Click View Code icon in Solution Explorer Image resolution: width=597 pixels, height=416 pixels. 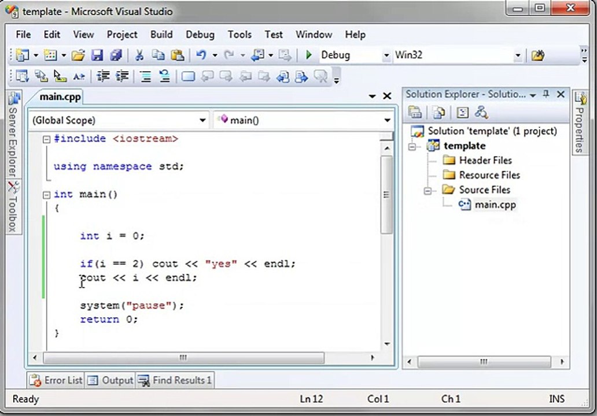(x=462, y=113)
